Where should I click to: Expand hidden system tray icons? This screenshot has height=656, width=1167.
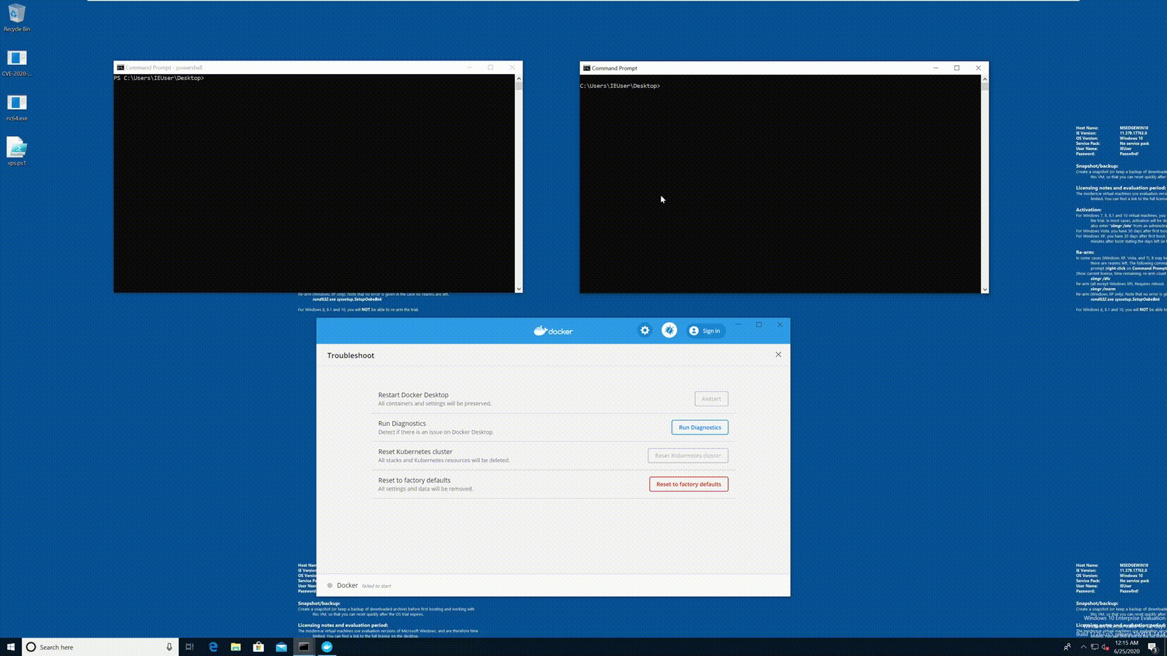pos(1083,647)
